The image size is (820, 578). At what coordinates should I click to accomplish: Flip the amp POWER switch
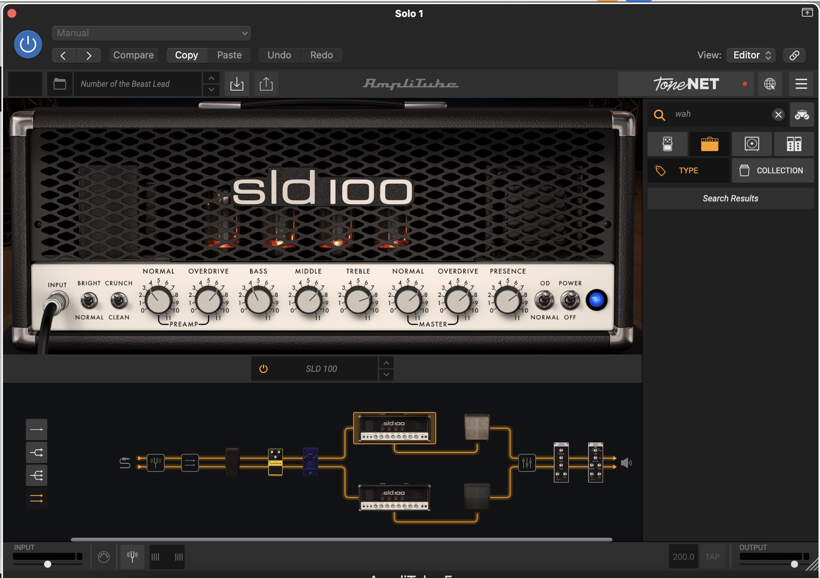coord(570,300)
